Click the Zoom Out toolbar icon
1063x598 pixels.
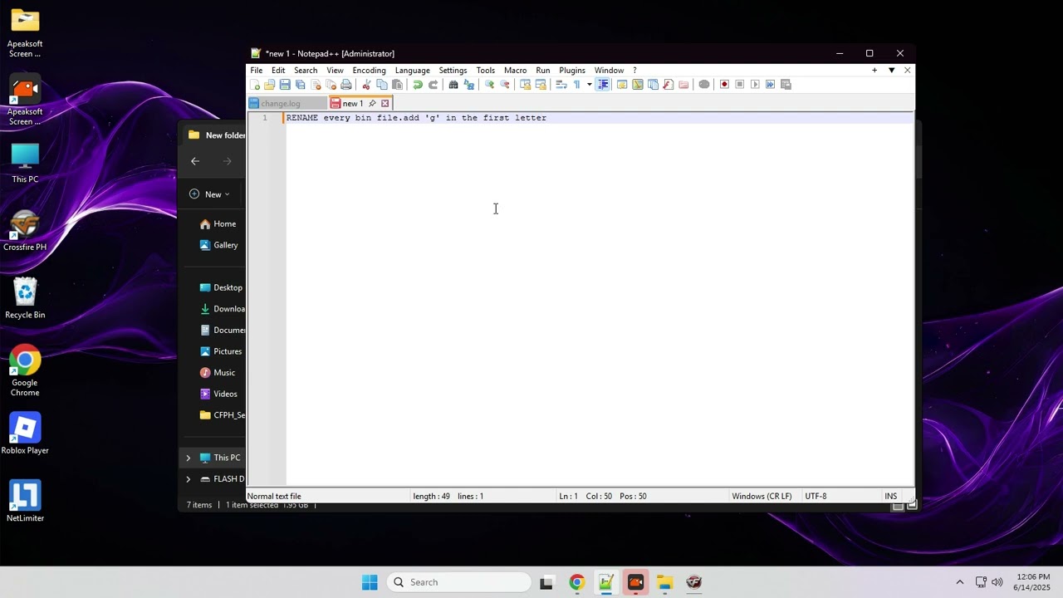coord(505,85)
